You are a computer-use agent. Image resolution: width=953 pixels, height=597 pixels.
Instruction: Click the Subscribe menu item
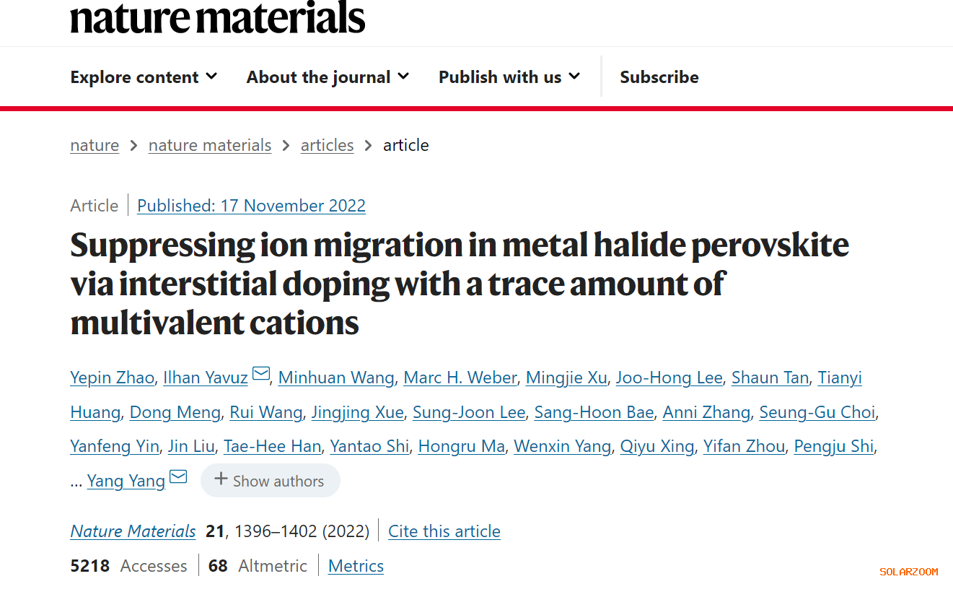point(659,77)
